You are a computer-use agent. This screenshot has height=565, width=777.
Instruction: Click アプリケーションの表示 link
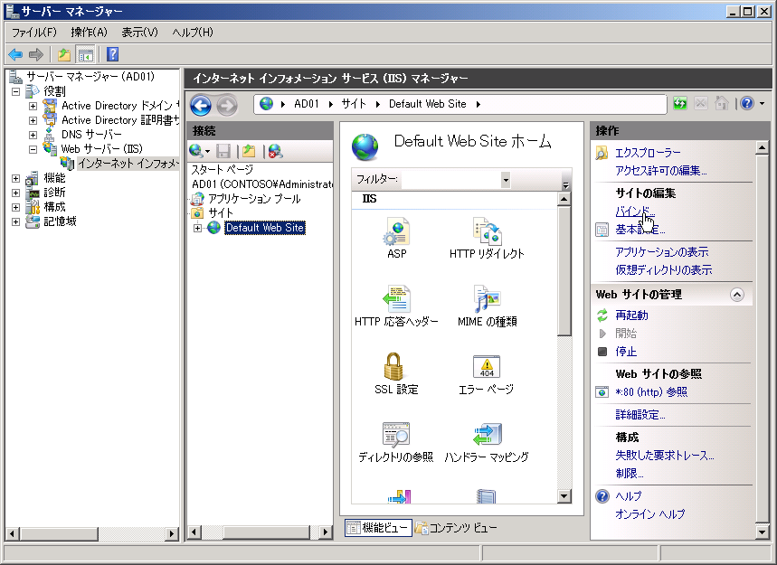pos(661,251)
